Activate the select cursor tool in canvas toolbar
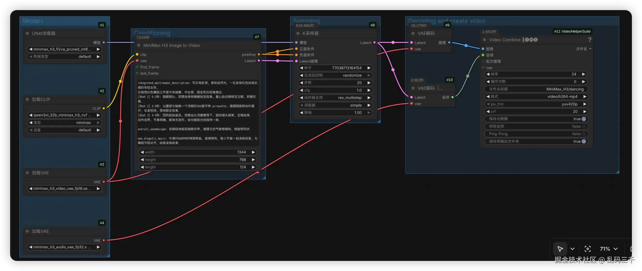 pos(560,249)
